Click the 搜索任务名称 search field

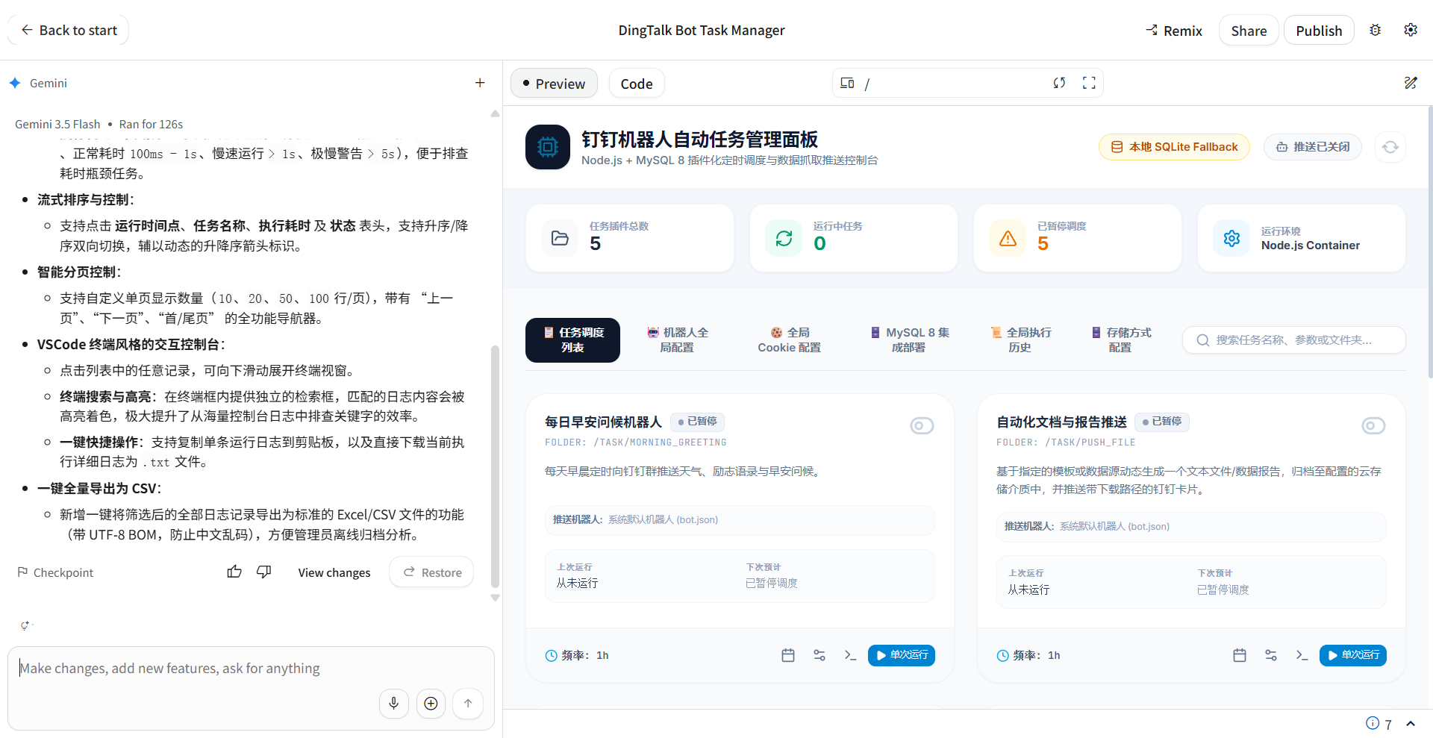tap(1294, 340)
